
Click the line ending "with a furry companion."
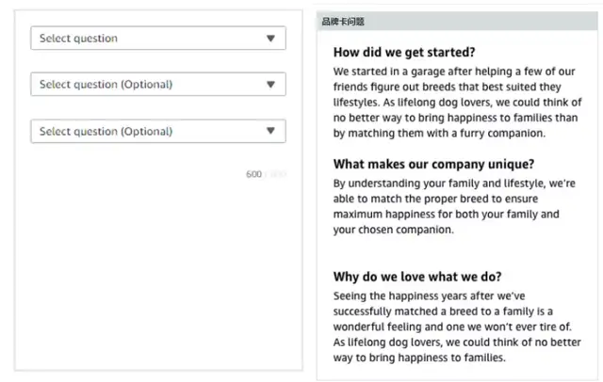tap(440, 134)
